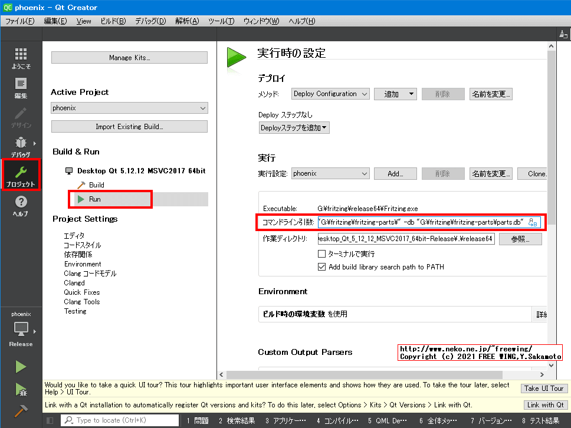
Task: Open the 追加 deploy dropdown button
Action: tap(395, 94)
